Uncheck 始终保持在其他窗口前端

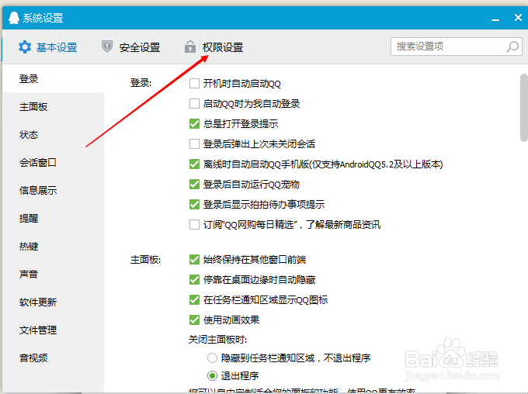pos(194,259)
